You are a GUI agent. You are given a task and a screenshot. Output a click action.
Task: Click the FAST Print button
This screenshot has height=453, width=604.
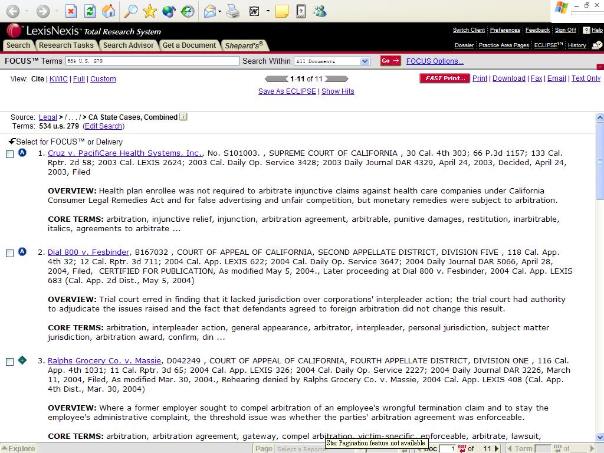point(445,78)
